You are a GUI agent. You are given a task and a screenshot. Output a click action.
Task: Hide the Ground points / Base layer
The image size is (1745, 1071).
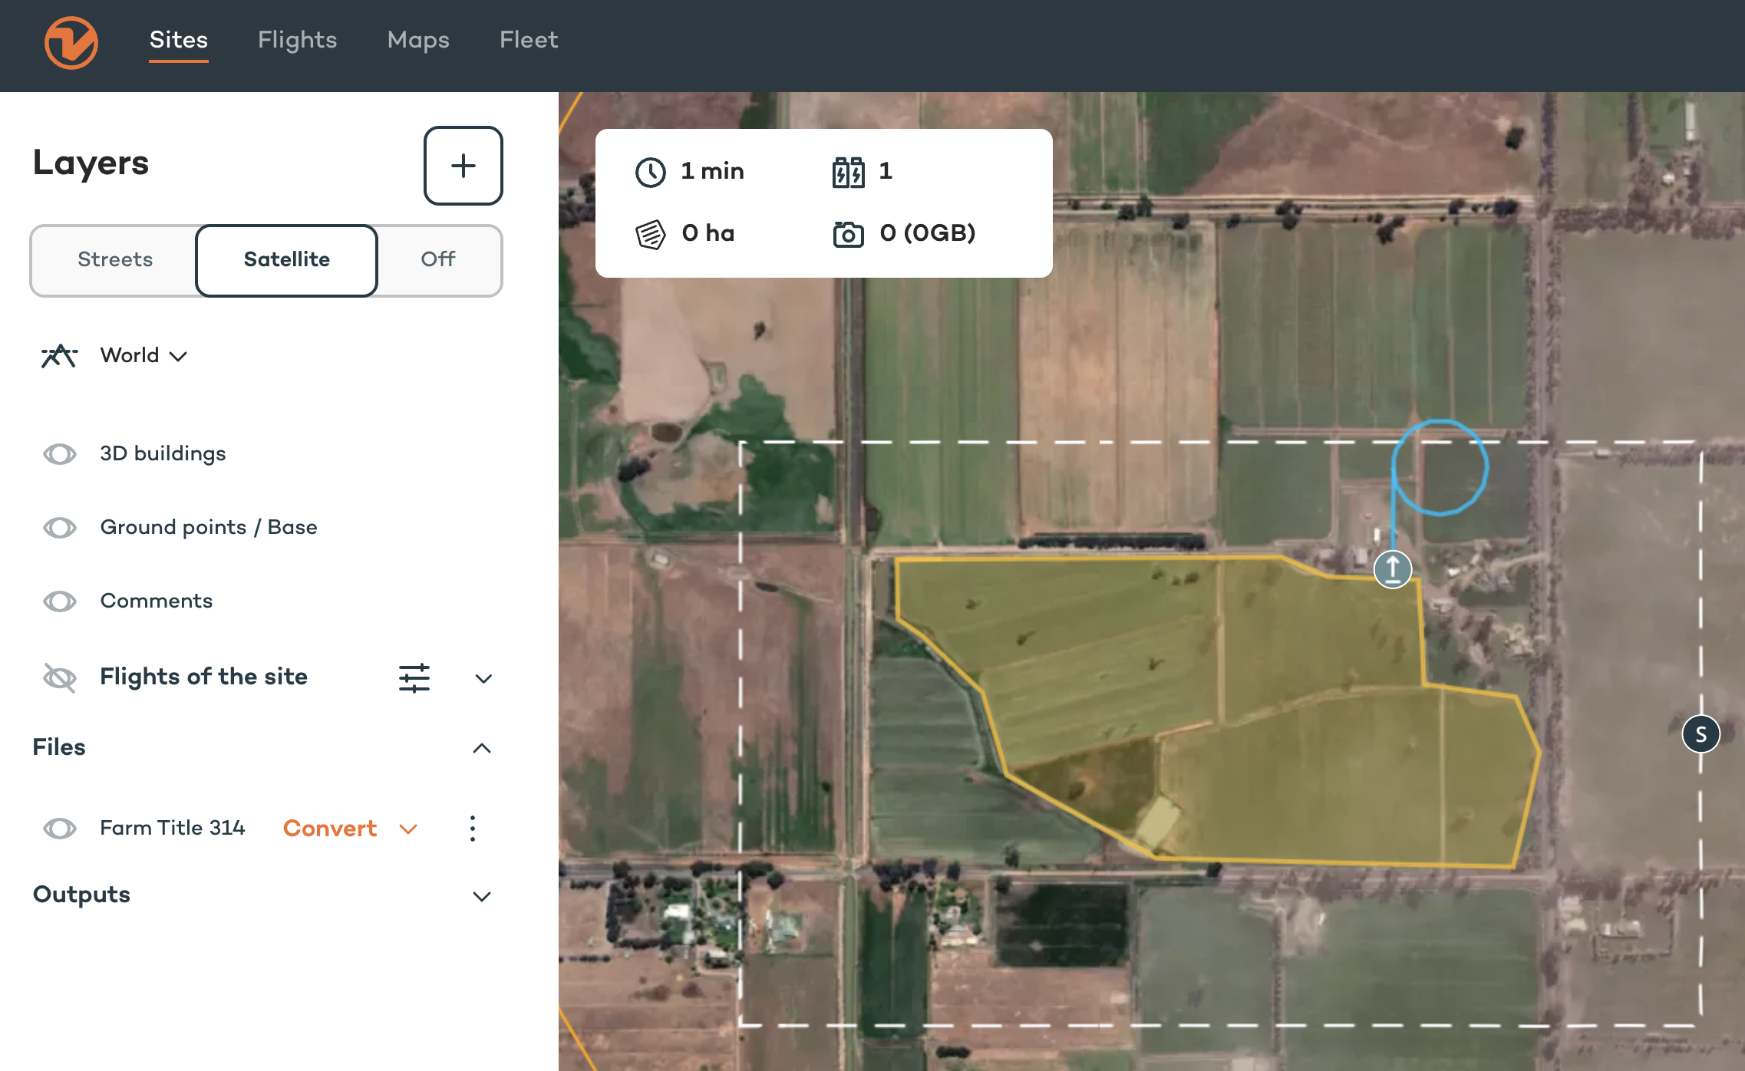tap(60, 528)
